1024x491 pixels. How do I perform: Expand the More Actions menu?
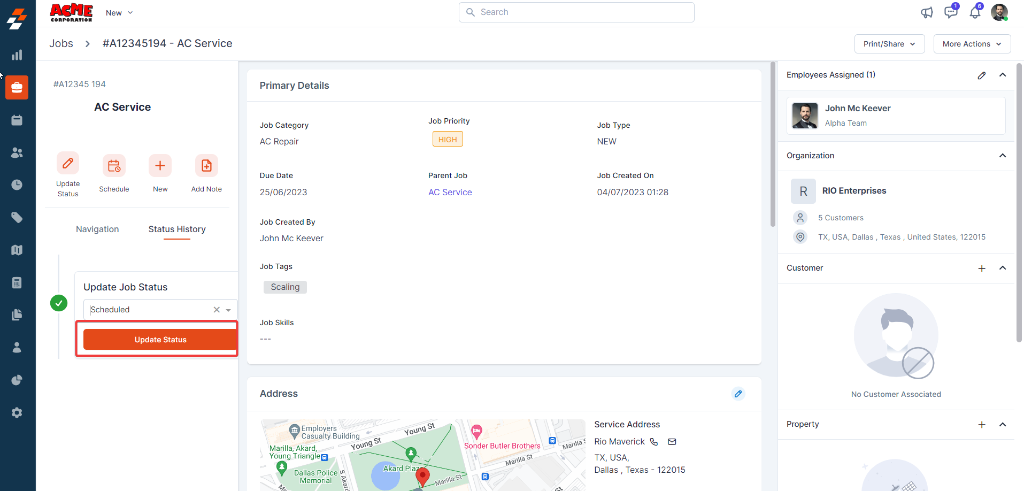coord(972,44)
